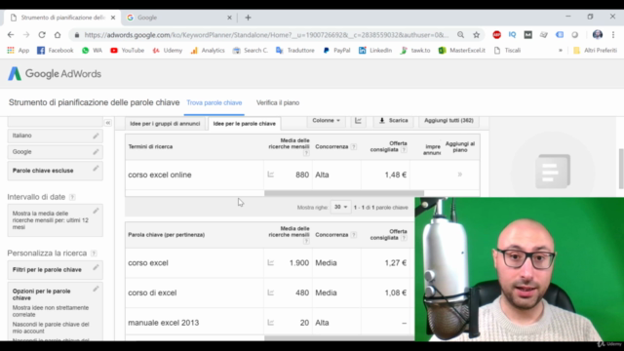Edit the Italiano language setting pencil
The image size is (624, 351).
coord(96,136)
